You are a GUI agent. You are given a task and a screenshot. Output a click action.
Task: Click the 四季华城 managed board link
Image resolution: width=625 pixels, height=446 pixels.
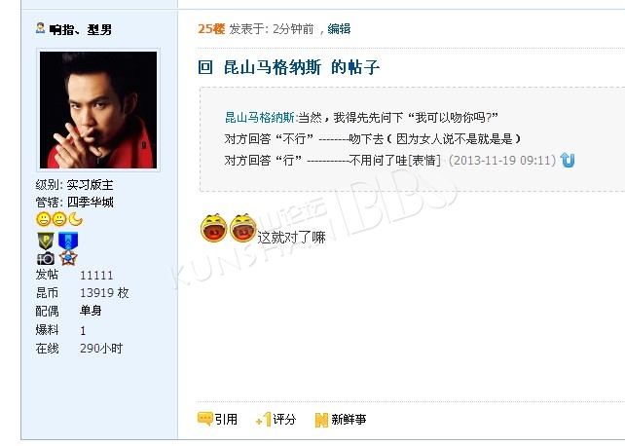pyautogui.click(x=91, y=203)
